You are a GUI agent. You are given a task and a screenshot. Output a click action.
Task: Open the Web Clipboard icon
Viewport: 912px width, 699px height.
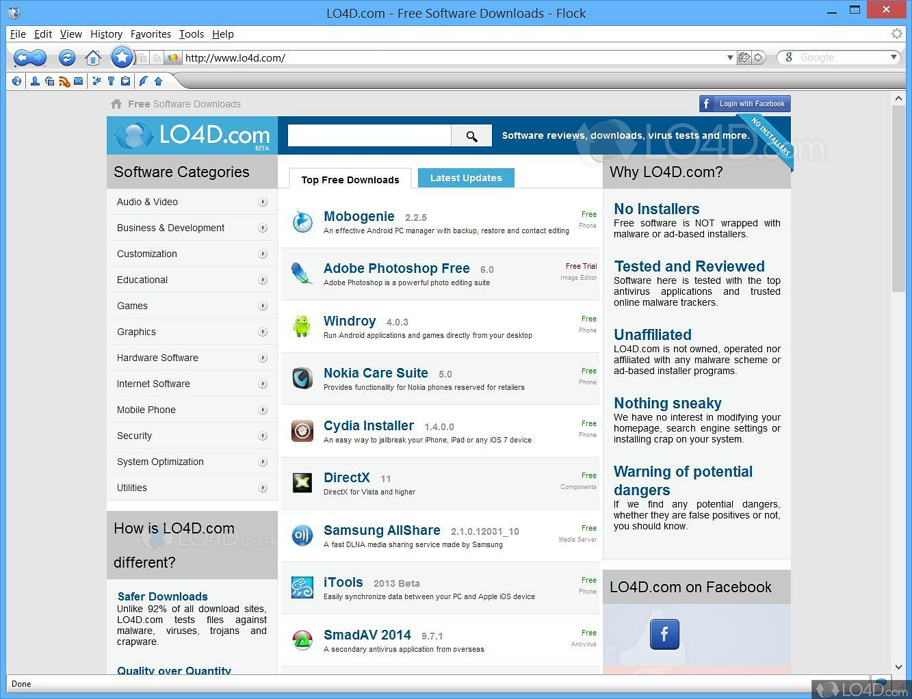(x=126, y=81)
